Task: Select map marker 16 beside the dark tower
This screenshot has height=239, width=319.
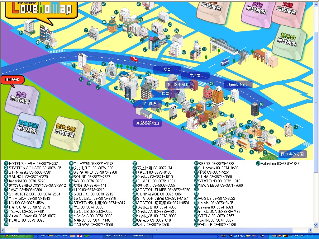Action: 261,105
